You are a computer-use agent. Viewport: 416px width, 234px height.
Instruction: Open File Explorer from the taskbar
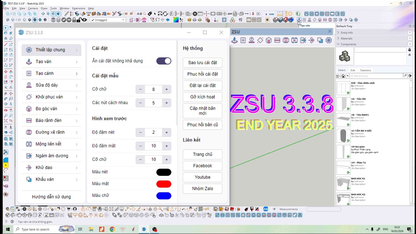91,229
